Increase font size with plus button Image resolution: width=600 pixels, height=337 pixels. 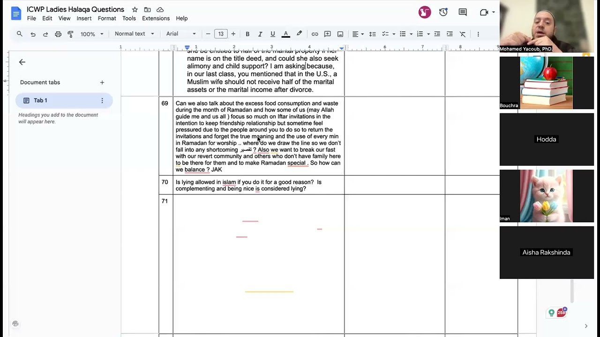point(233,34)
